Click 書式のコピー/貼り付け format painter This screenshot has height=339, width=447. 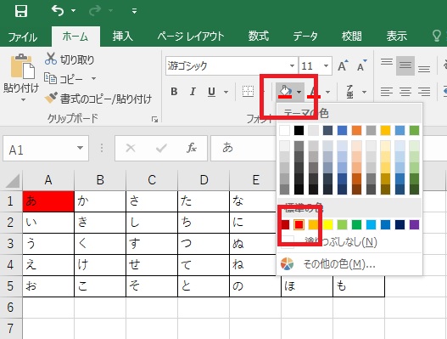click(98, 99)
